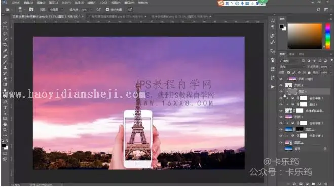This screenshot has width=334, height=187.
Task: Open the Edit Toolbar three-dots button
Action: 5,135
